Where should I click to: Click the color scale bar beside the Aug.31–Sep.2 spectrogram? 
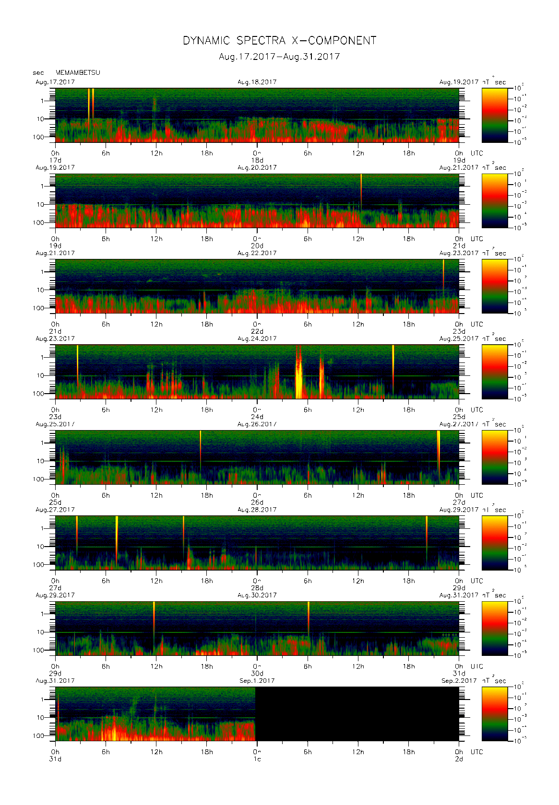(x=495, y=714)
